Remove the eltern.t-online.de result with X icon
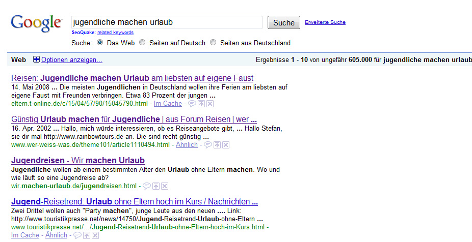The height and width of the screenshot is (242, 472). tap(210, 104)
